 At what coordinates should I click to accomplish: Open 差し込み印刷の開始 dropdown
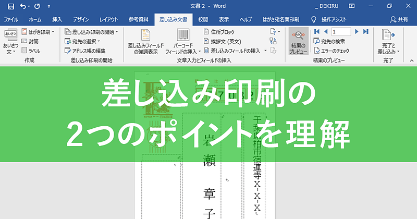pos(92,32)
